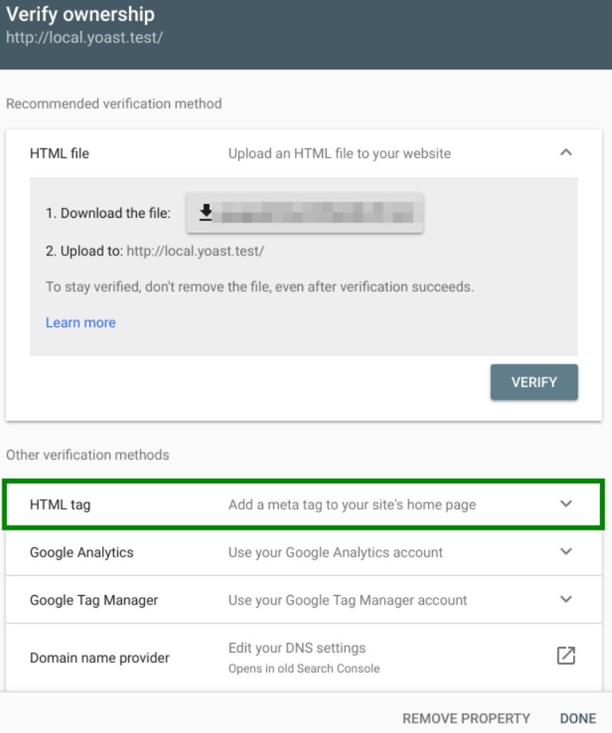612x733 pixels.
Task: Click the HTML file heading
Action: (59, 153)
